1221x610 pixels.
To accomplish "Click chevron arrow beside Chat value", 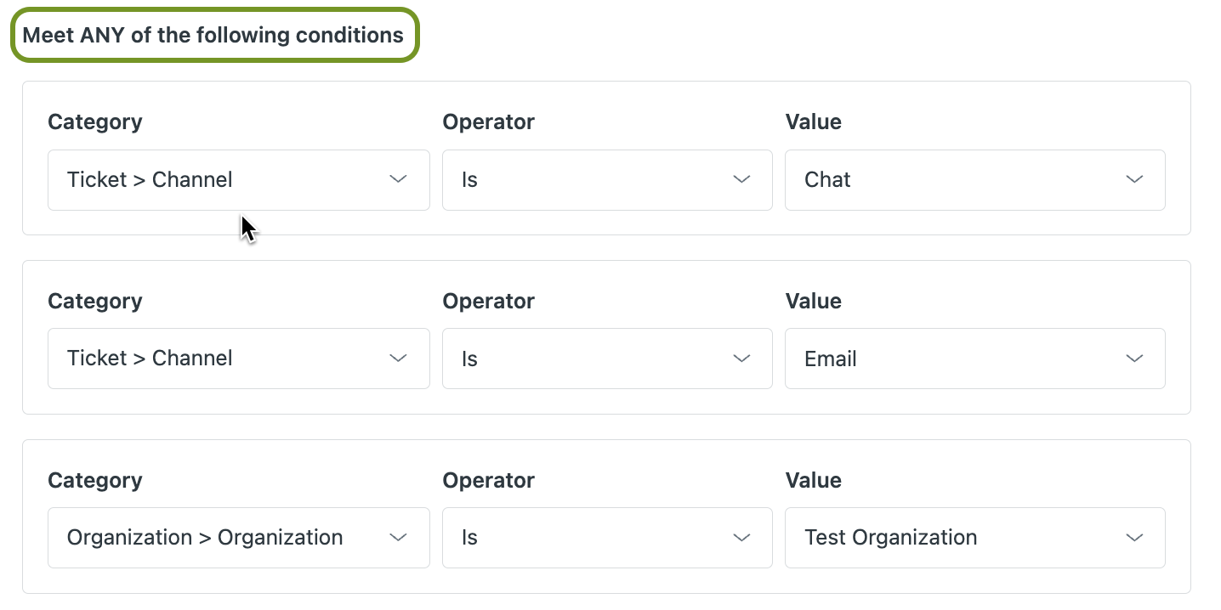I will pos(1133,179).
